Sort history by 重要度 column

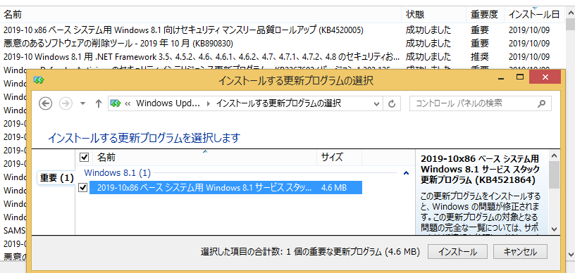pyautogui.click(x=485, y=15)
